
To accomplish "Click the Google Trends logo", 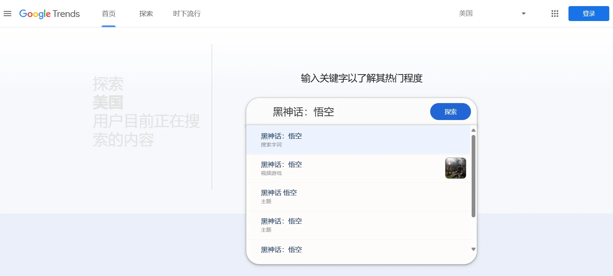I will (50, 14).
